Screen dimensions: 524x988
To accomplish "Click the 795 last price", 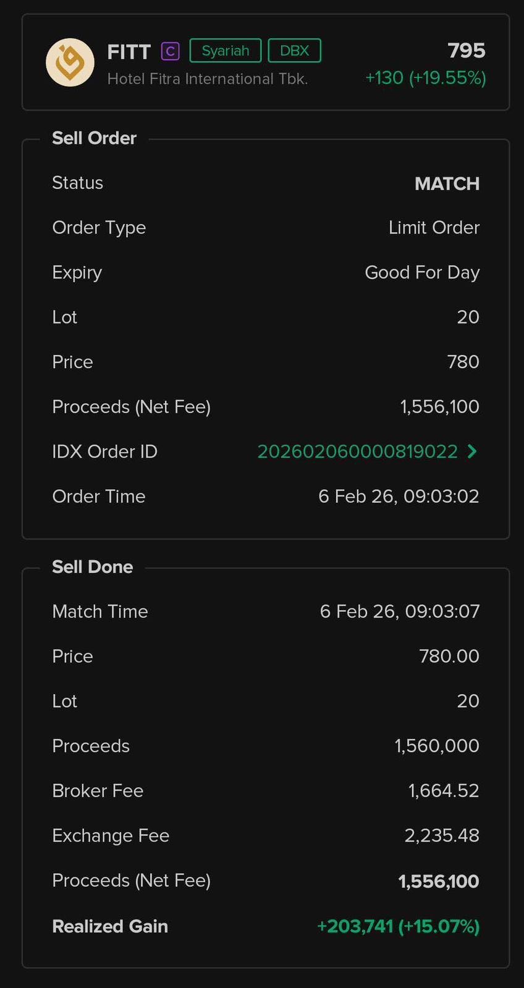I will [467, 51].
